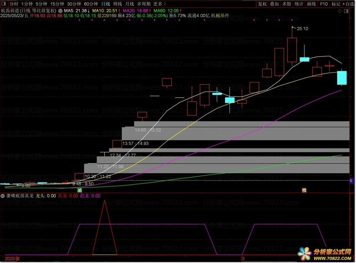Toggle the right side panel icon

click(346, 11)
